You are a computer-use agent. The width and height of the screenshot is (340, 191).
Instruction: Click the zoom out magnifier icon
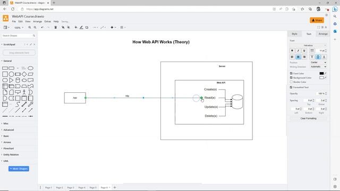(x=35, y=28)
